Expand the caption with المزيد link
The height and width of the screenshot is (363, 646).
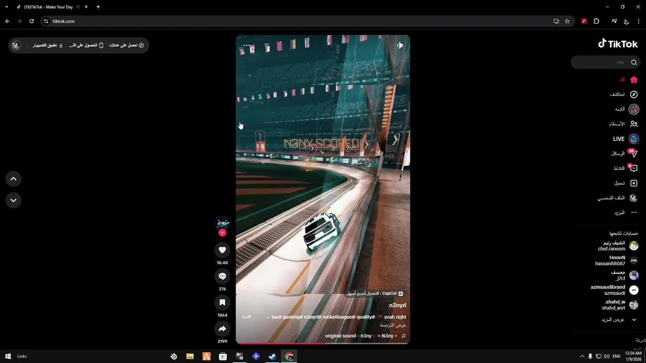point(246,317)
